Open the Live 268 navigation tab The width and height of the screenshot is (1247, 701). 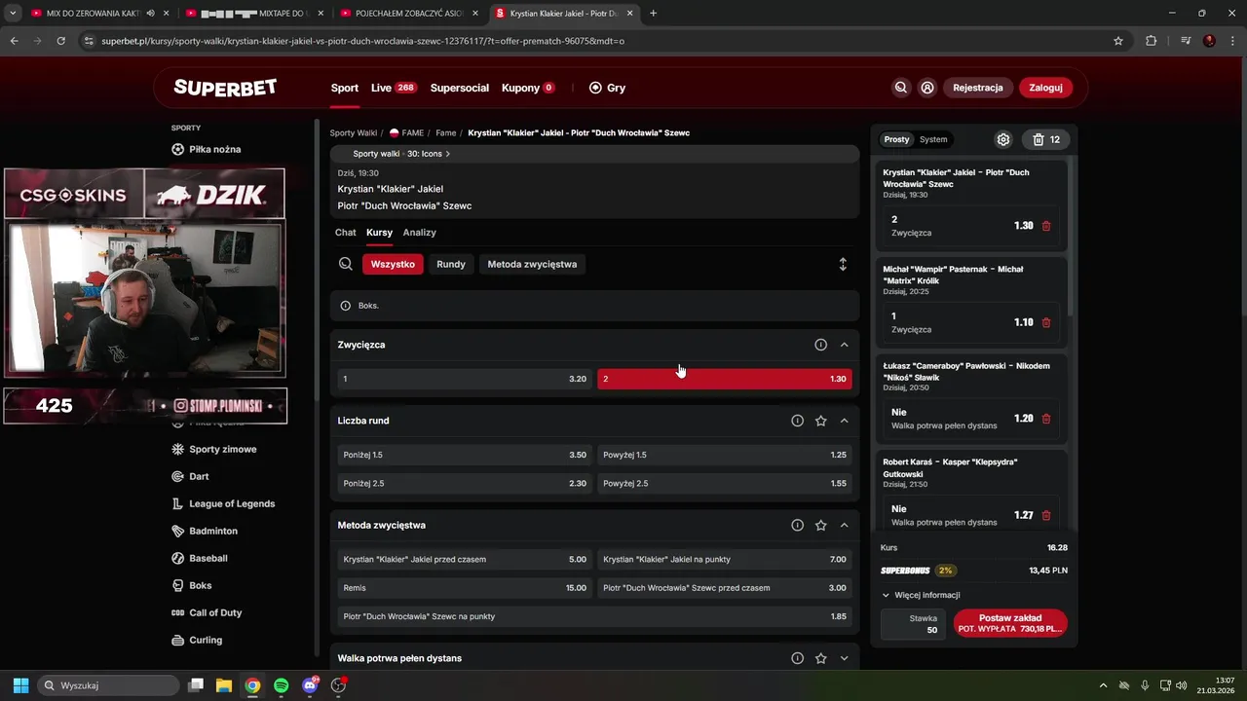394,88
